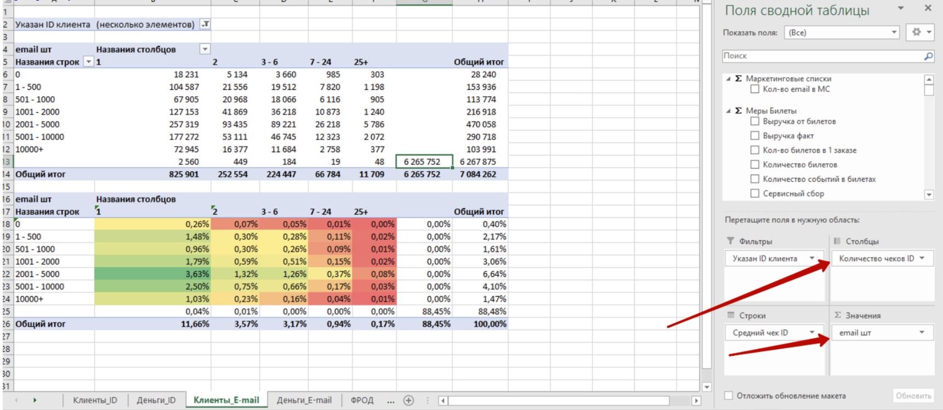The image size is (943, 410).
Task: Click the ellipsis to show more sheet tabs
Action: tap(390, 400)
